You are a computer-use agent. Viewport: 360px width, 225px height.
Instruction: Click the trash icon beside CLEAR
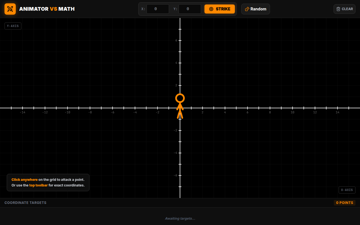[x=338, y=9]
